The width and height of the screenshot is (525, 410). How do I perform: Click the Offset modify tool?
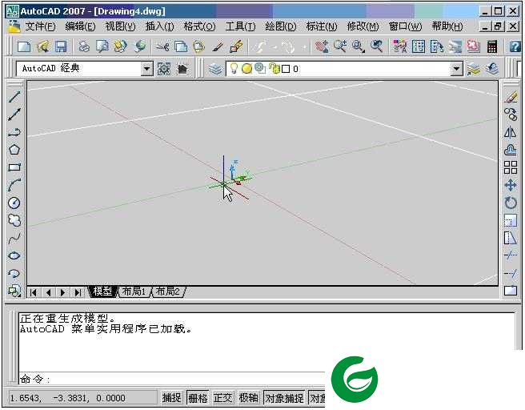tap(511, 150)
